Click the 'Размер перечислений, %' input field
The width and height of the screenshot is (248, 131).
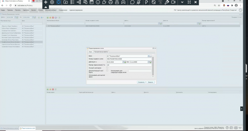[x=129, y=65]
